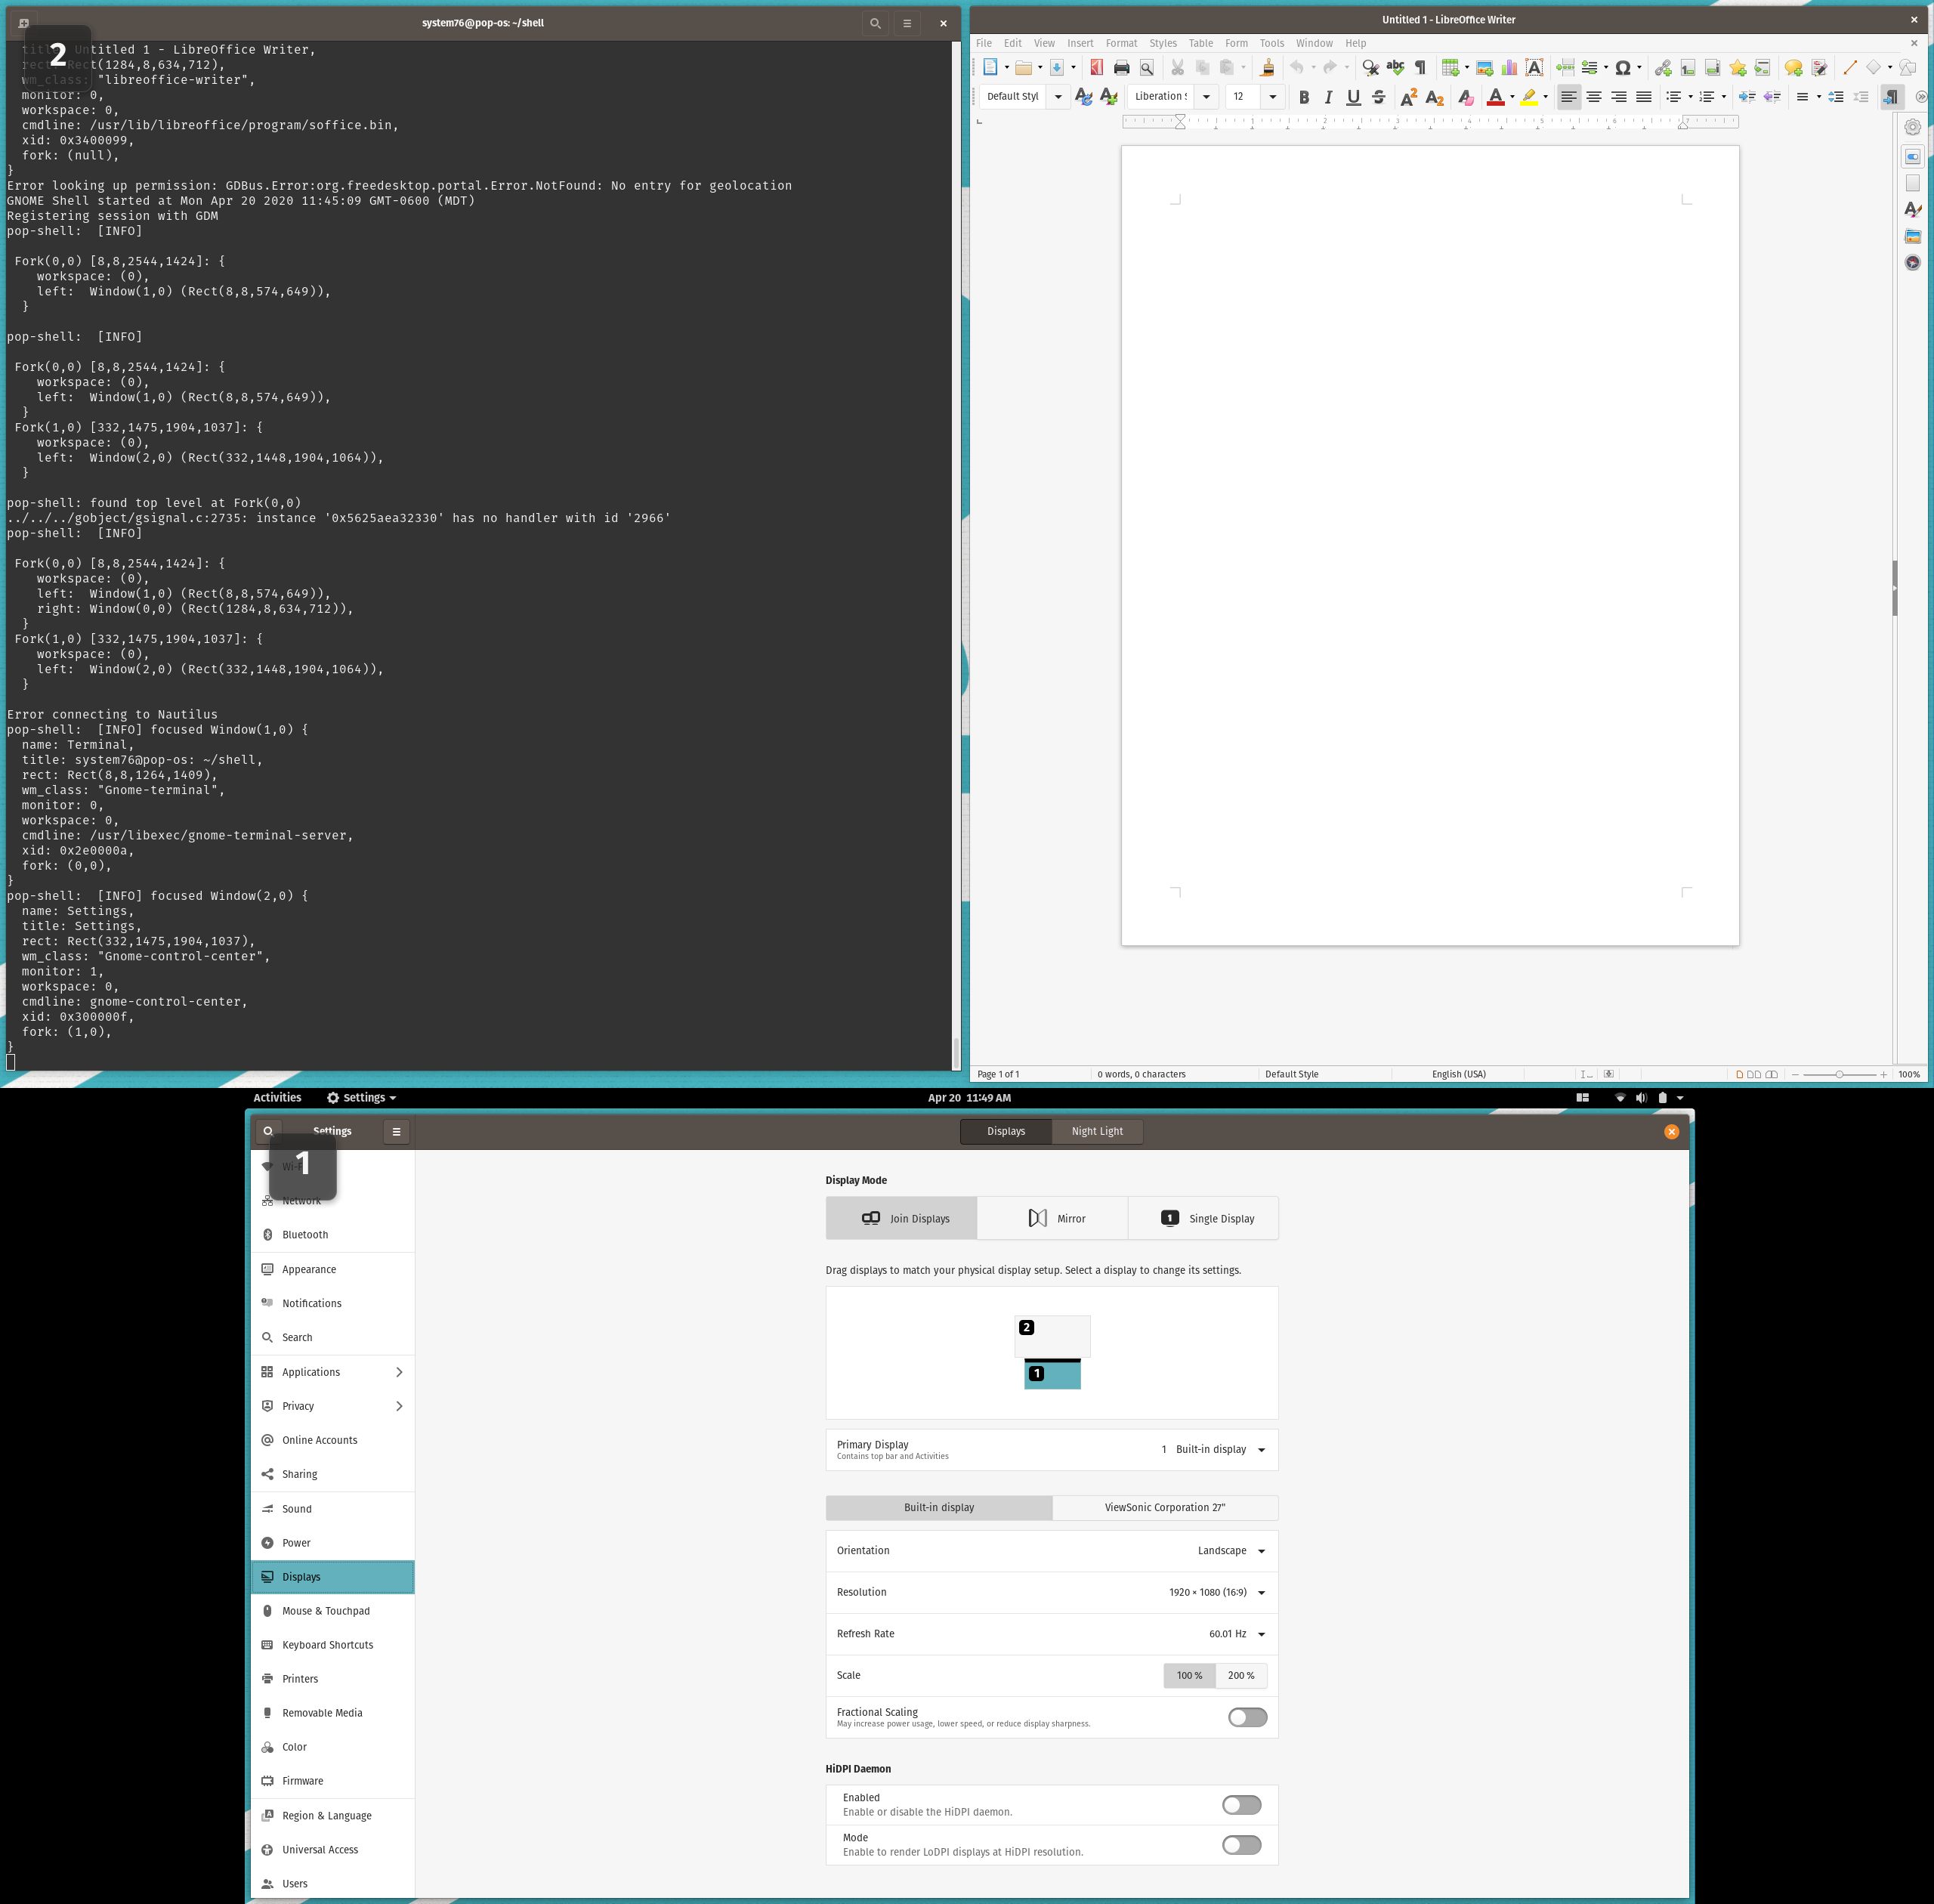The image size is (1934, 1904).
Task: Open Bluetooth settings panel
Action: click(333, 1235)
